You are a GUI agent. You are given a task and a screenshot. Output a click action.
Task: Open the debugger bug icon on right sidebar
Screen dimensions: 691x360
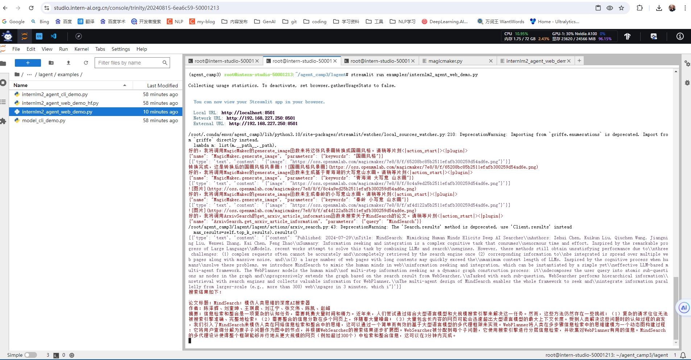(x=687, y=83)
